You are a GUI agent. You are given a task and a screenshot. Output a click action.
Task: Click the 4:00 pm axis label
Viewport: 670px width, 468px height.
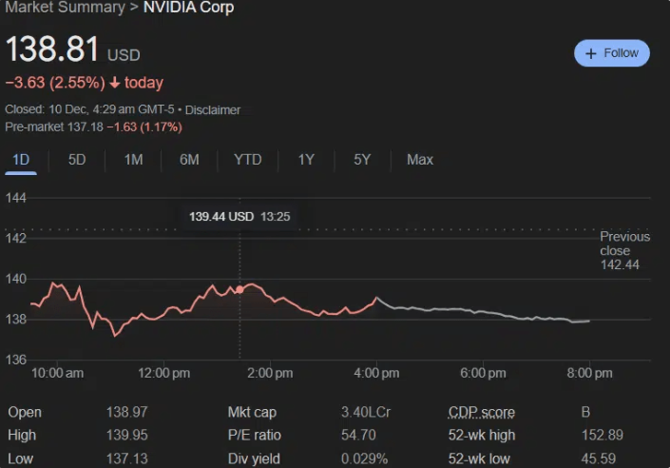coord(376,373)
